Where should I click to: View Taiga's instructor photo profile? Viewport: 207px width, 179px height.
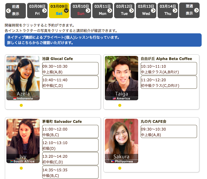122,78
